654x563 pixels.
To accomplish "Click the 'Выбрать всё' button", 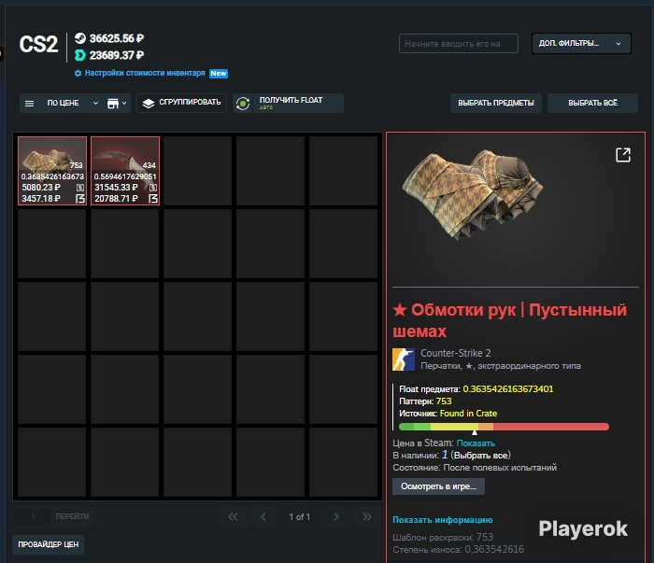I will tap(592, 103).
